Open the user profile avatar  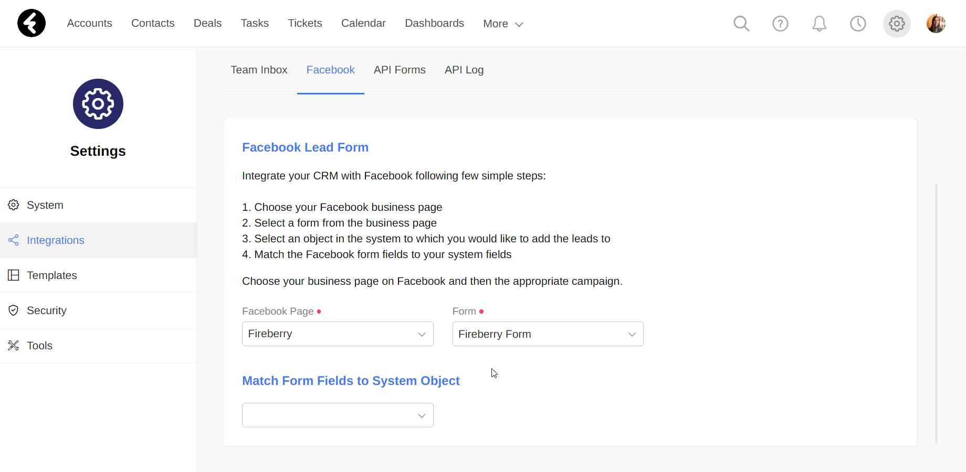[936, 24]
